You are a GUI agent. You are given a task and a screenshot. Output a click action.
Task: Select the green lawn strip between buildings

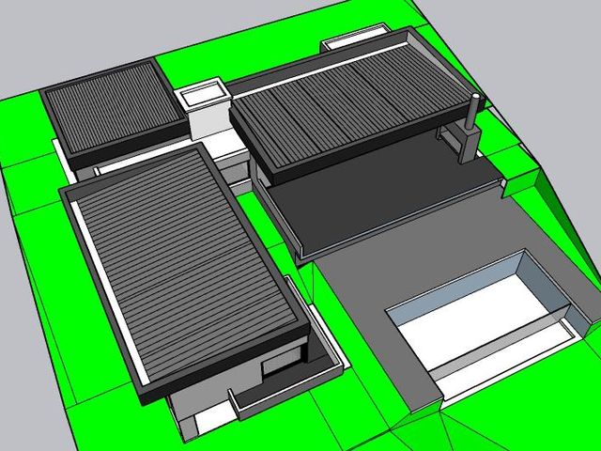click(261, 221)
